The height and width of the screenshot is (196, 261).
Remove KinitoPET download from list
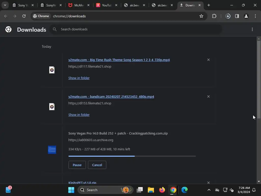pos(208,183)
